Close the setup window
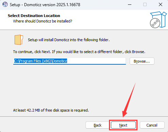 point(161,5)
